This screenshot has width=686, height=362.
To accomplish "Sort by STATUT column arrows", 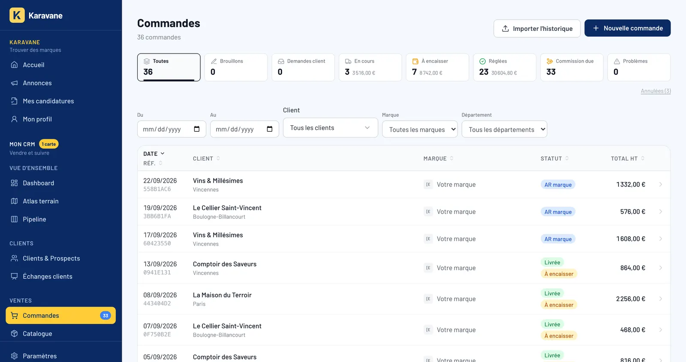I will 567,158.
